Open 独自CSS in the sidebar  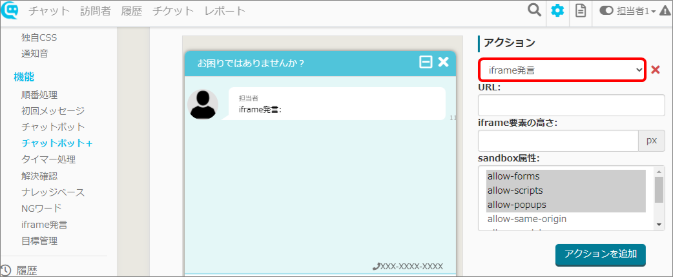(x=39, y=37)
